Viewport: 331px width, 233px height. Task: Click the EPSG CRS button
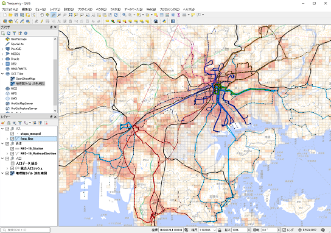(x=307, y=230)
